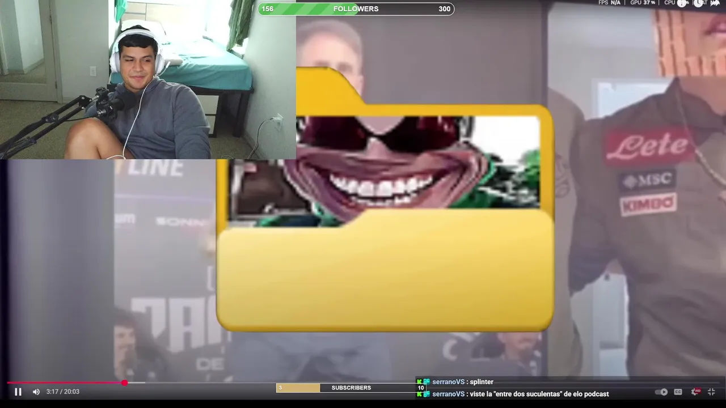
Task: Toggle closed captions with the CC icon
Action: click(x=678, y=392)
